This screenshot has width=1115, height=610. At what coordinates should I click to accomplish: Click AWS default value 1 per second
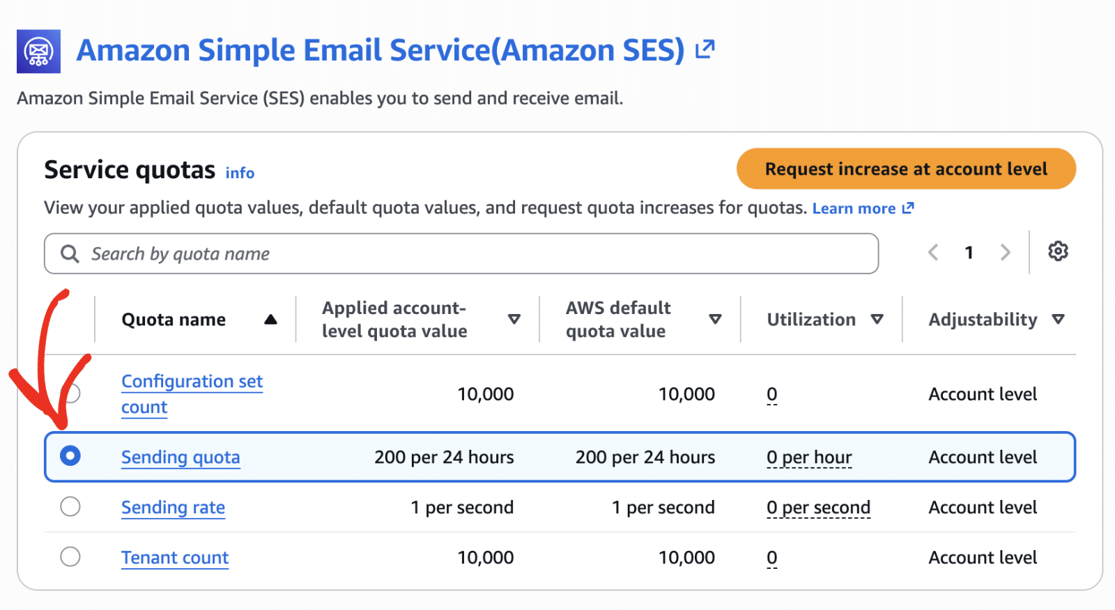click(663, 508)
